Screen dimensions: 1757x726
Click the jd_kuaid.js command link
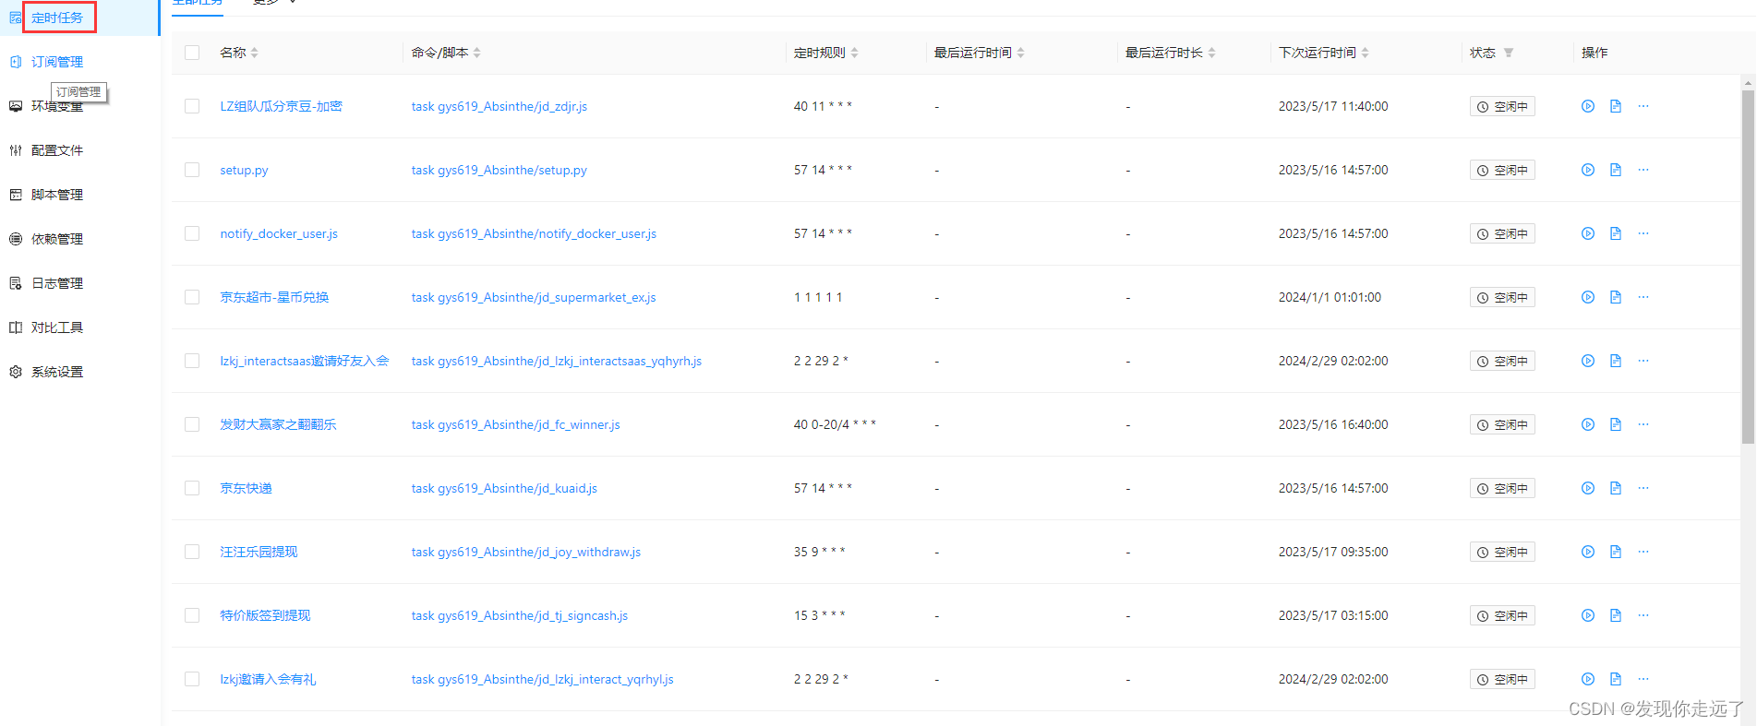[x=504, y=488]
